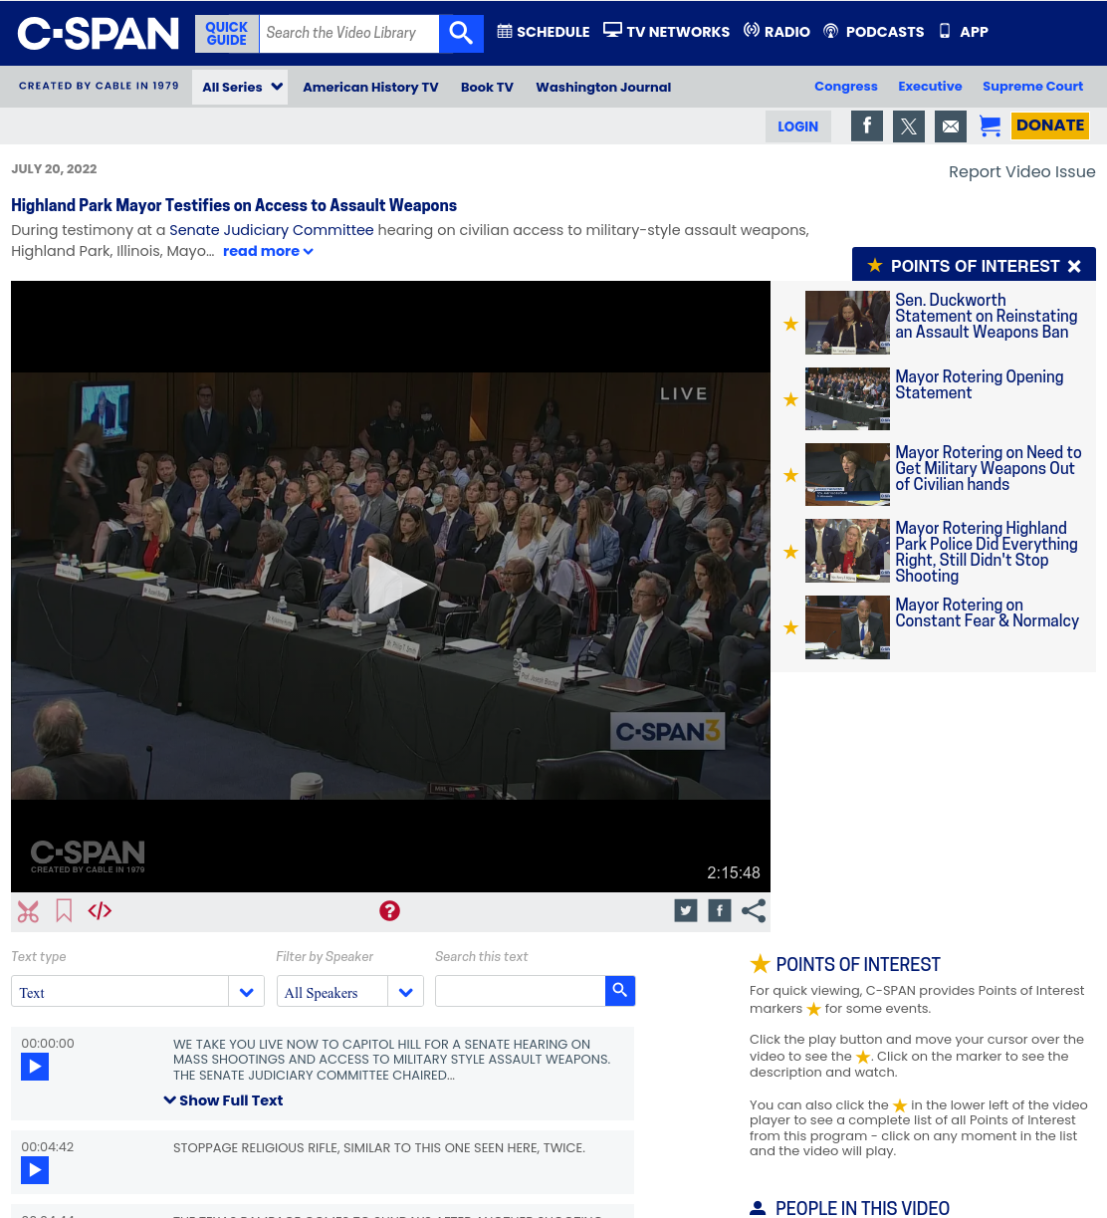
Task: Share video on Twitter below player
Action: coord(686,910)
